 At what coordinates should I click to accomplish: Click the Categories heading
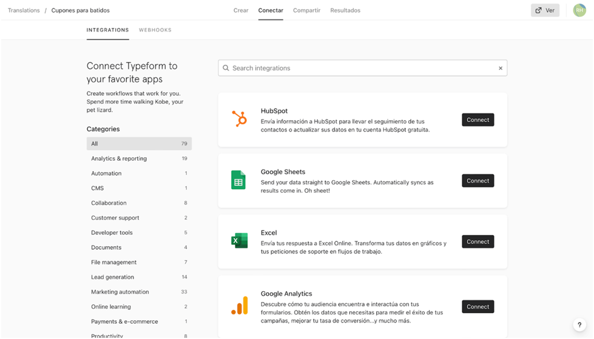click(x=103, y=129)
